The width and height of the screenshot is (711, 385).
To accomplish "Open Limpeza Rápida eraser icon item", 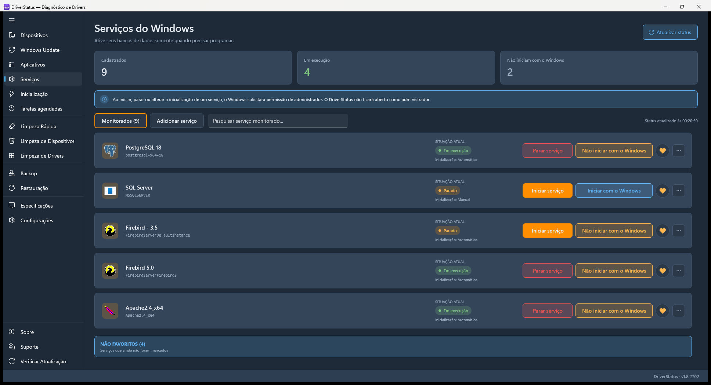I will pyautogui.click(x=43, y=126).
